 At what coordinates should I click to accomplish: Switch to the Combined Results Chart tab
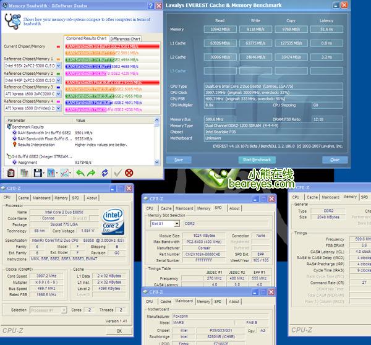point(86,38)
